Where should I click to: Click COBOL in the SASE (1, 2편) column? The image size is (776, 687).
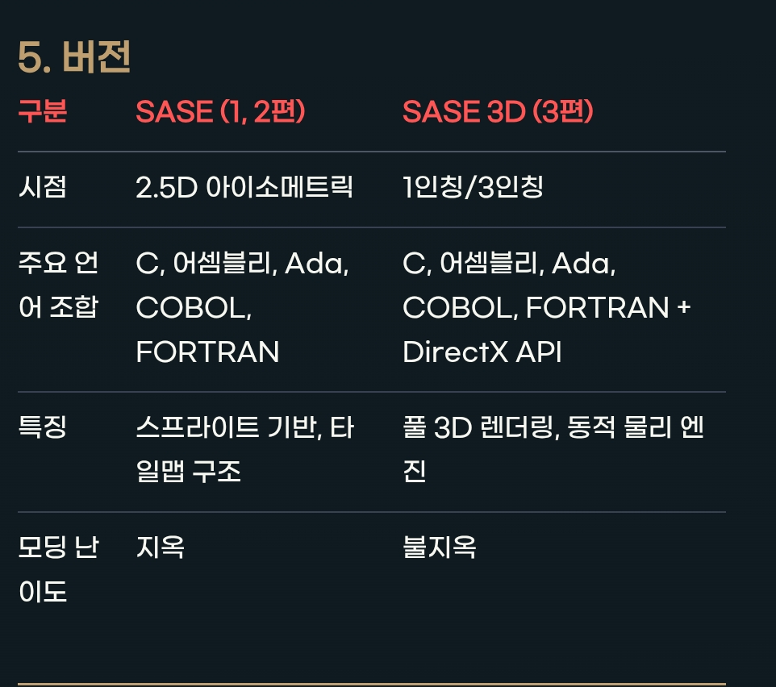point(189,307)
